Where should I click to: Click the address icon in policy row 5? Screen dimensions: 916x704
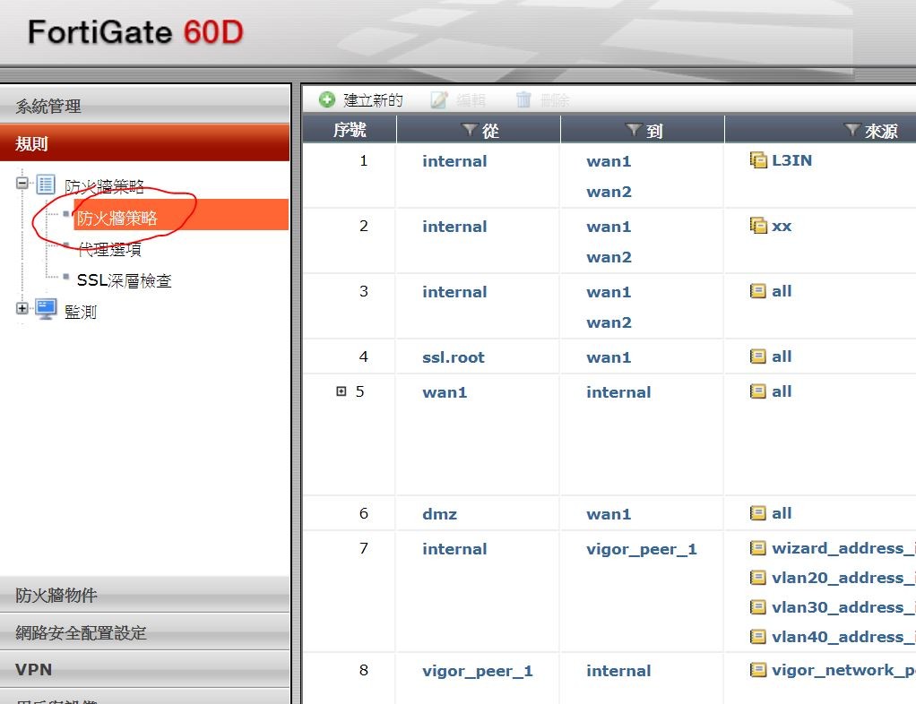(x=757, y=391)
